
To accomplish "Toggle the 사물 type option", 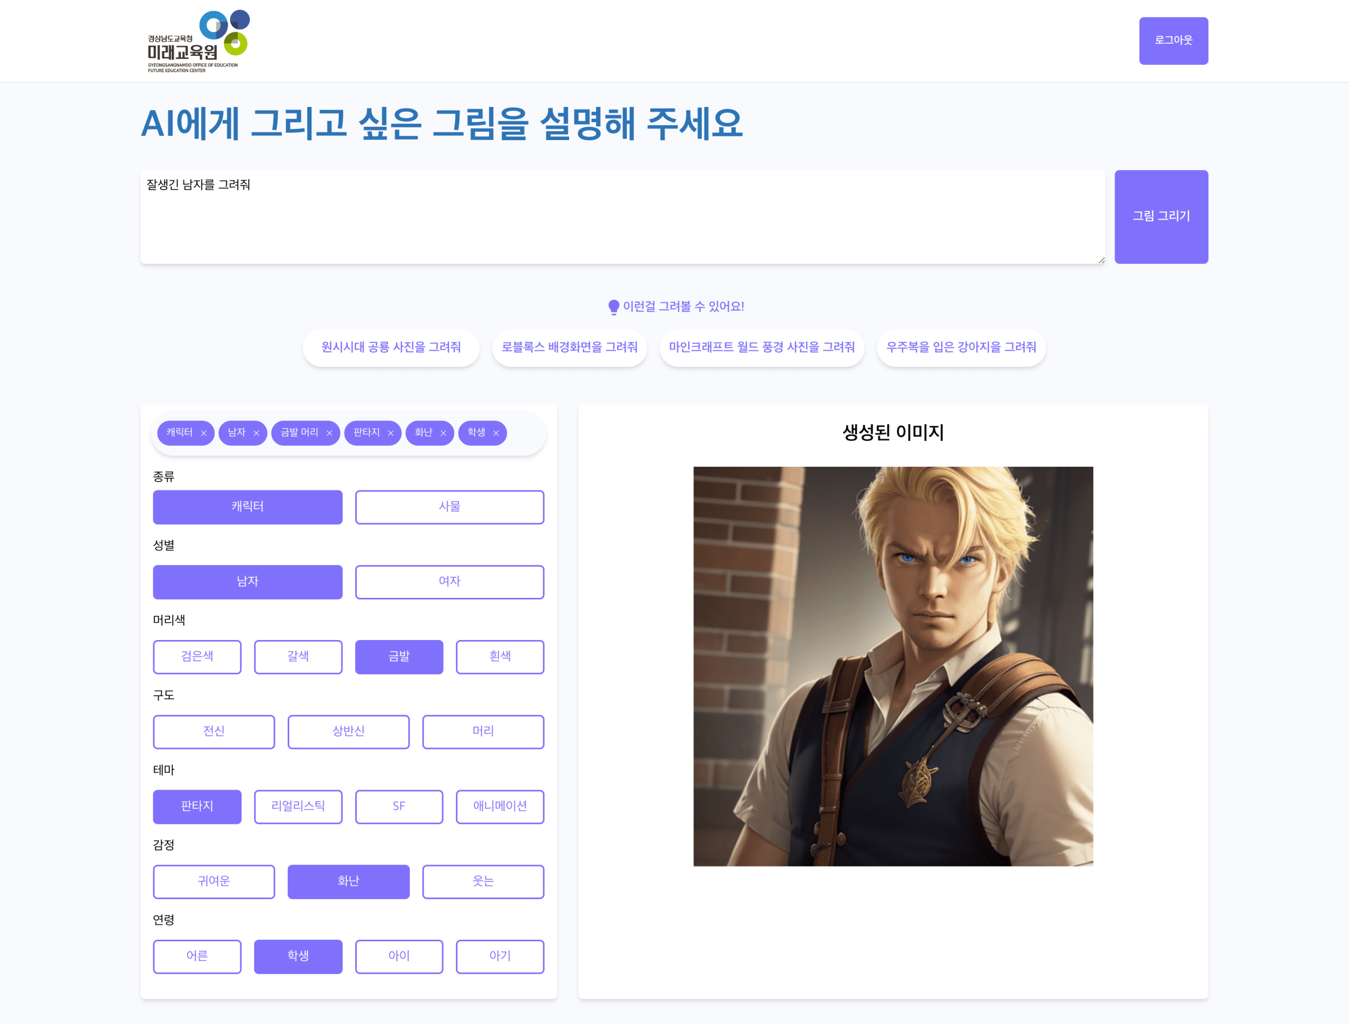I will (x=449, y=507).
